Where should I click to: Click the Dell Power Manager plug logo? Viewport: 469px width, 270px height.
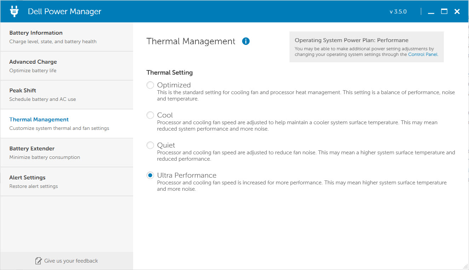coord(14,11)
